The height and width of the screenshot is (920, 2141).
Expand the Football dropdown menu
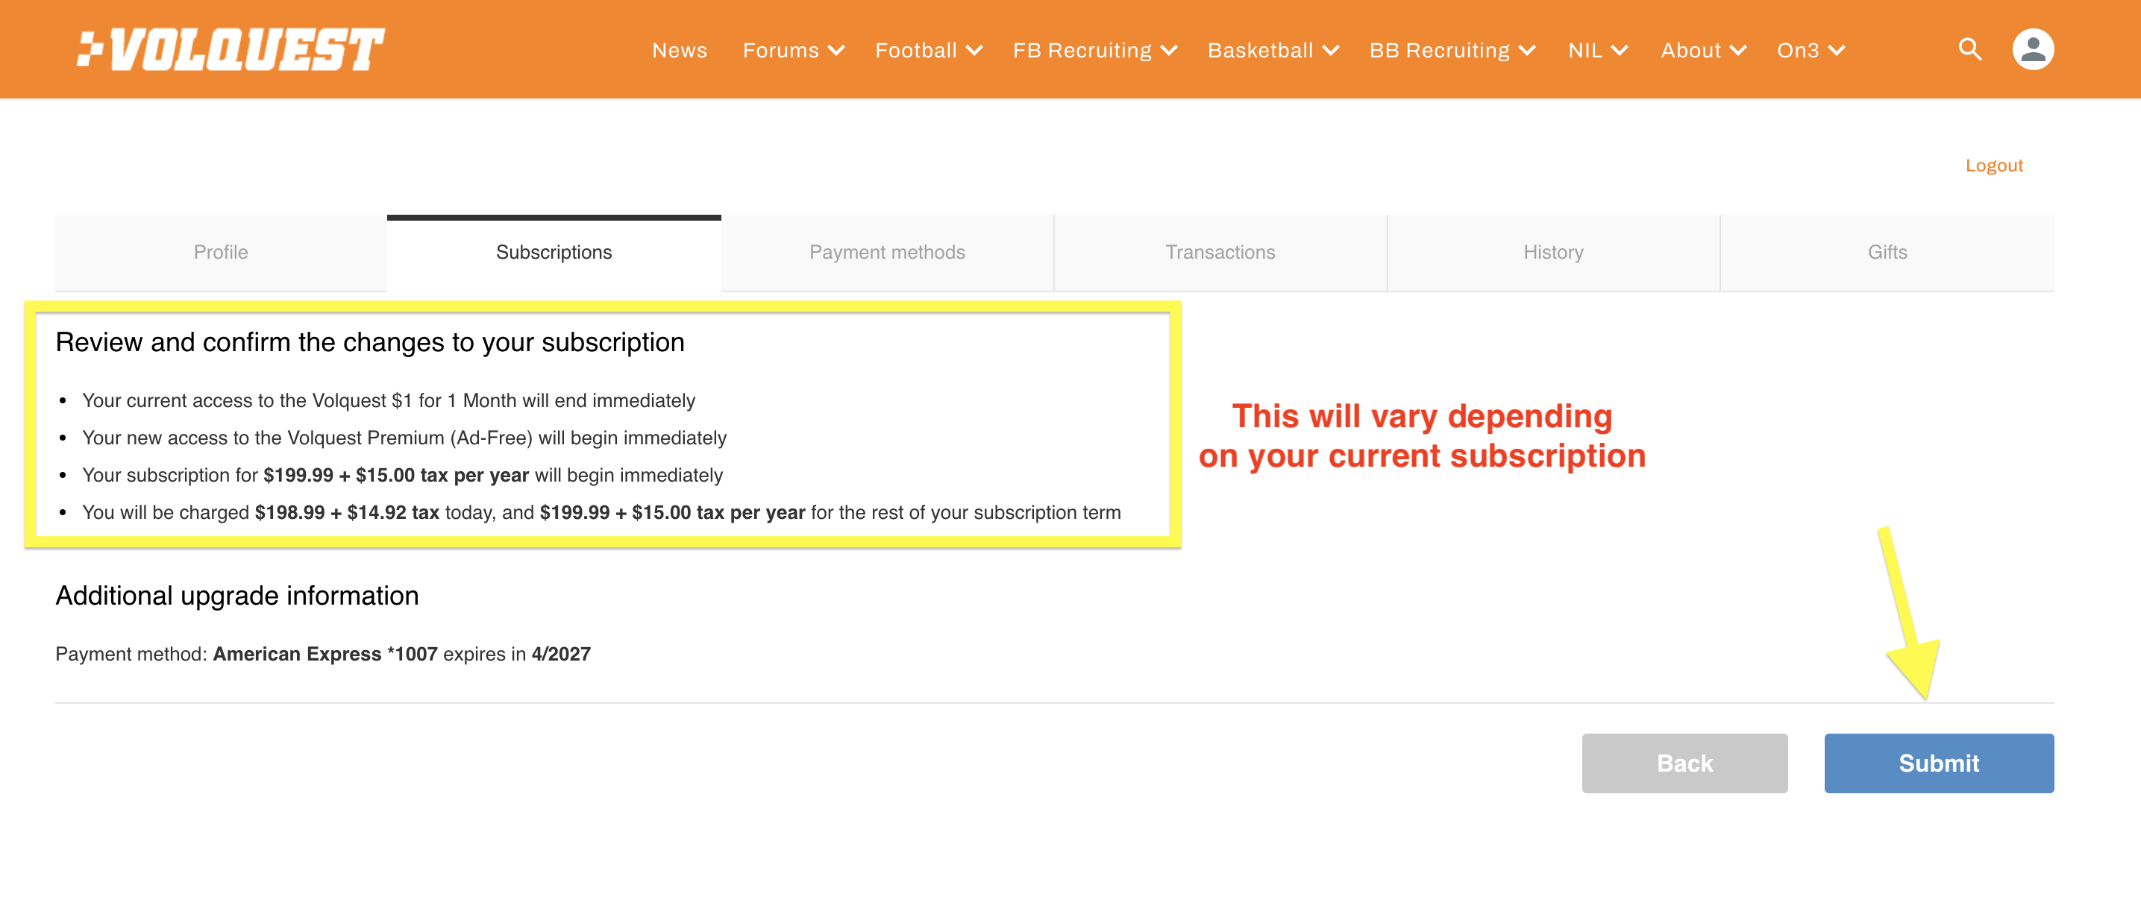[x=928, y=51]
